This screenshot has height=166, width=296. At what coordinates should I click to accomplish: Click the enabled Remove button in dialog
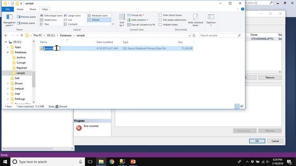point(270,77)
